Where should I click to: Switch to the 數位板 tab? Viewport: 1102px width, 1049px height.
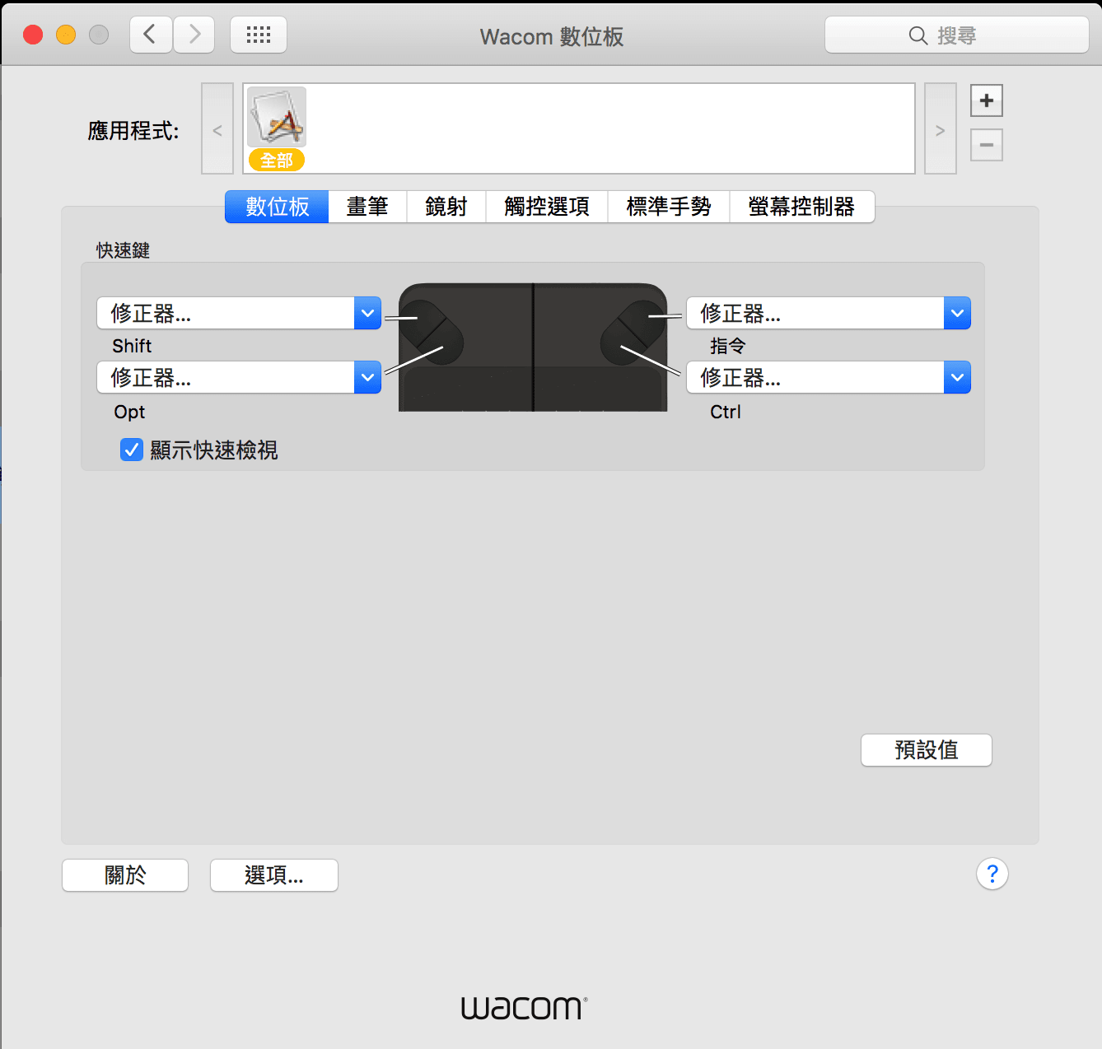pos(277,207)
